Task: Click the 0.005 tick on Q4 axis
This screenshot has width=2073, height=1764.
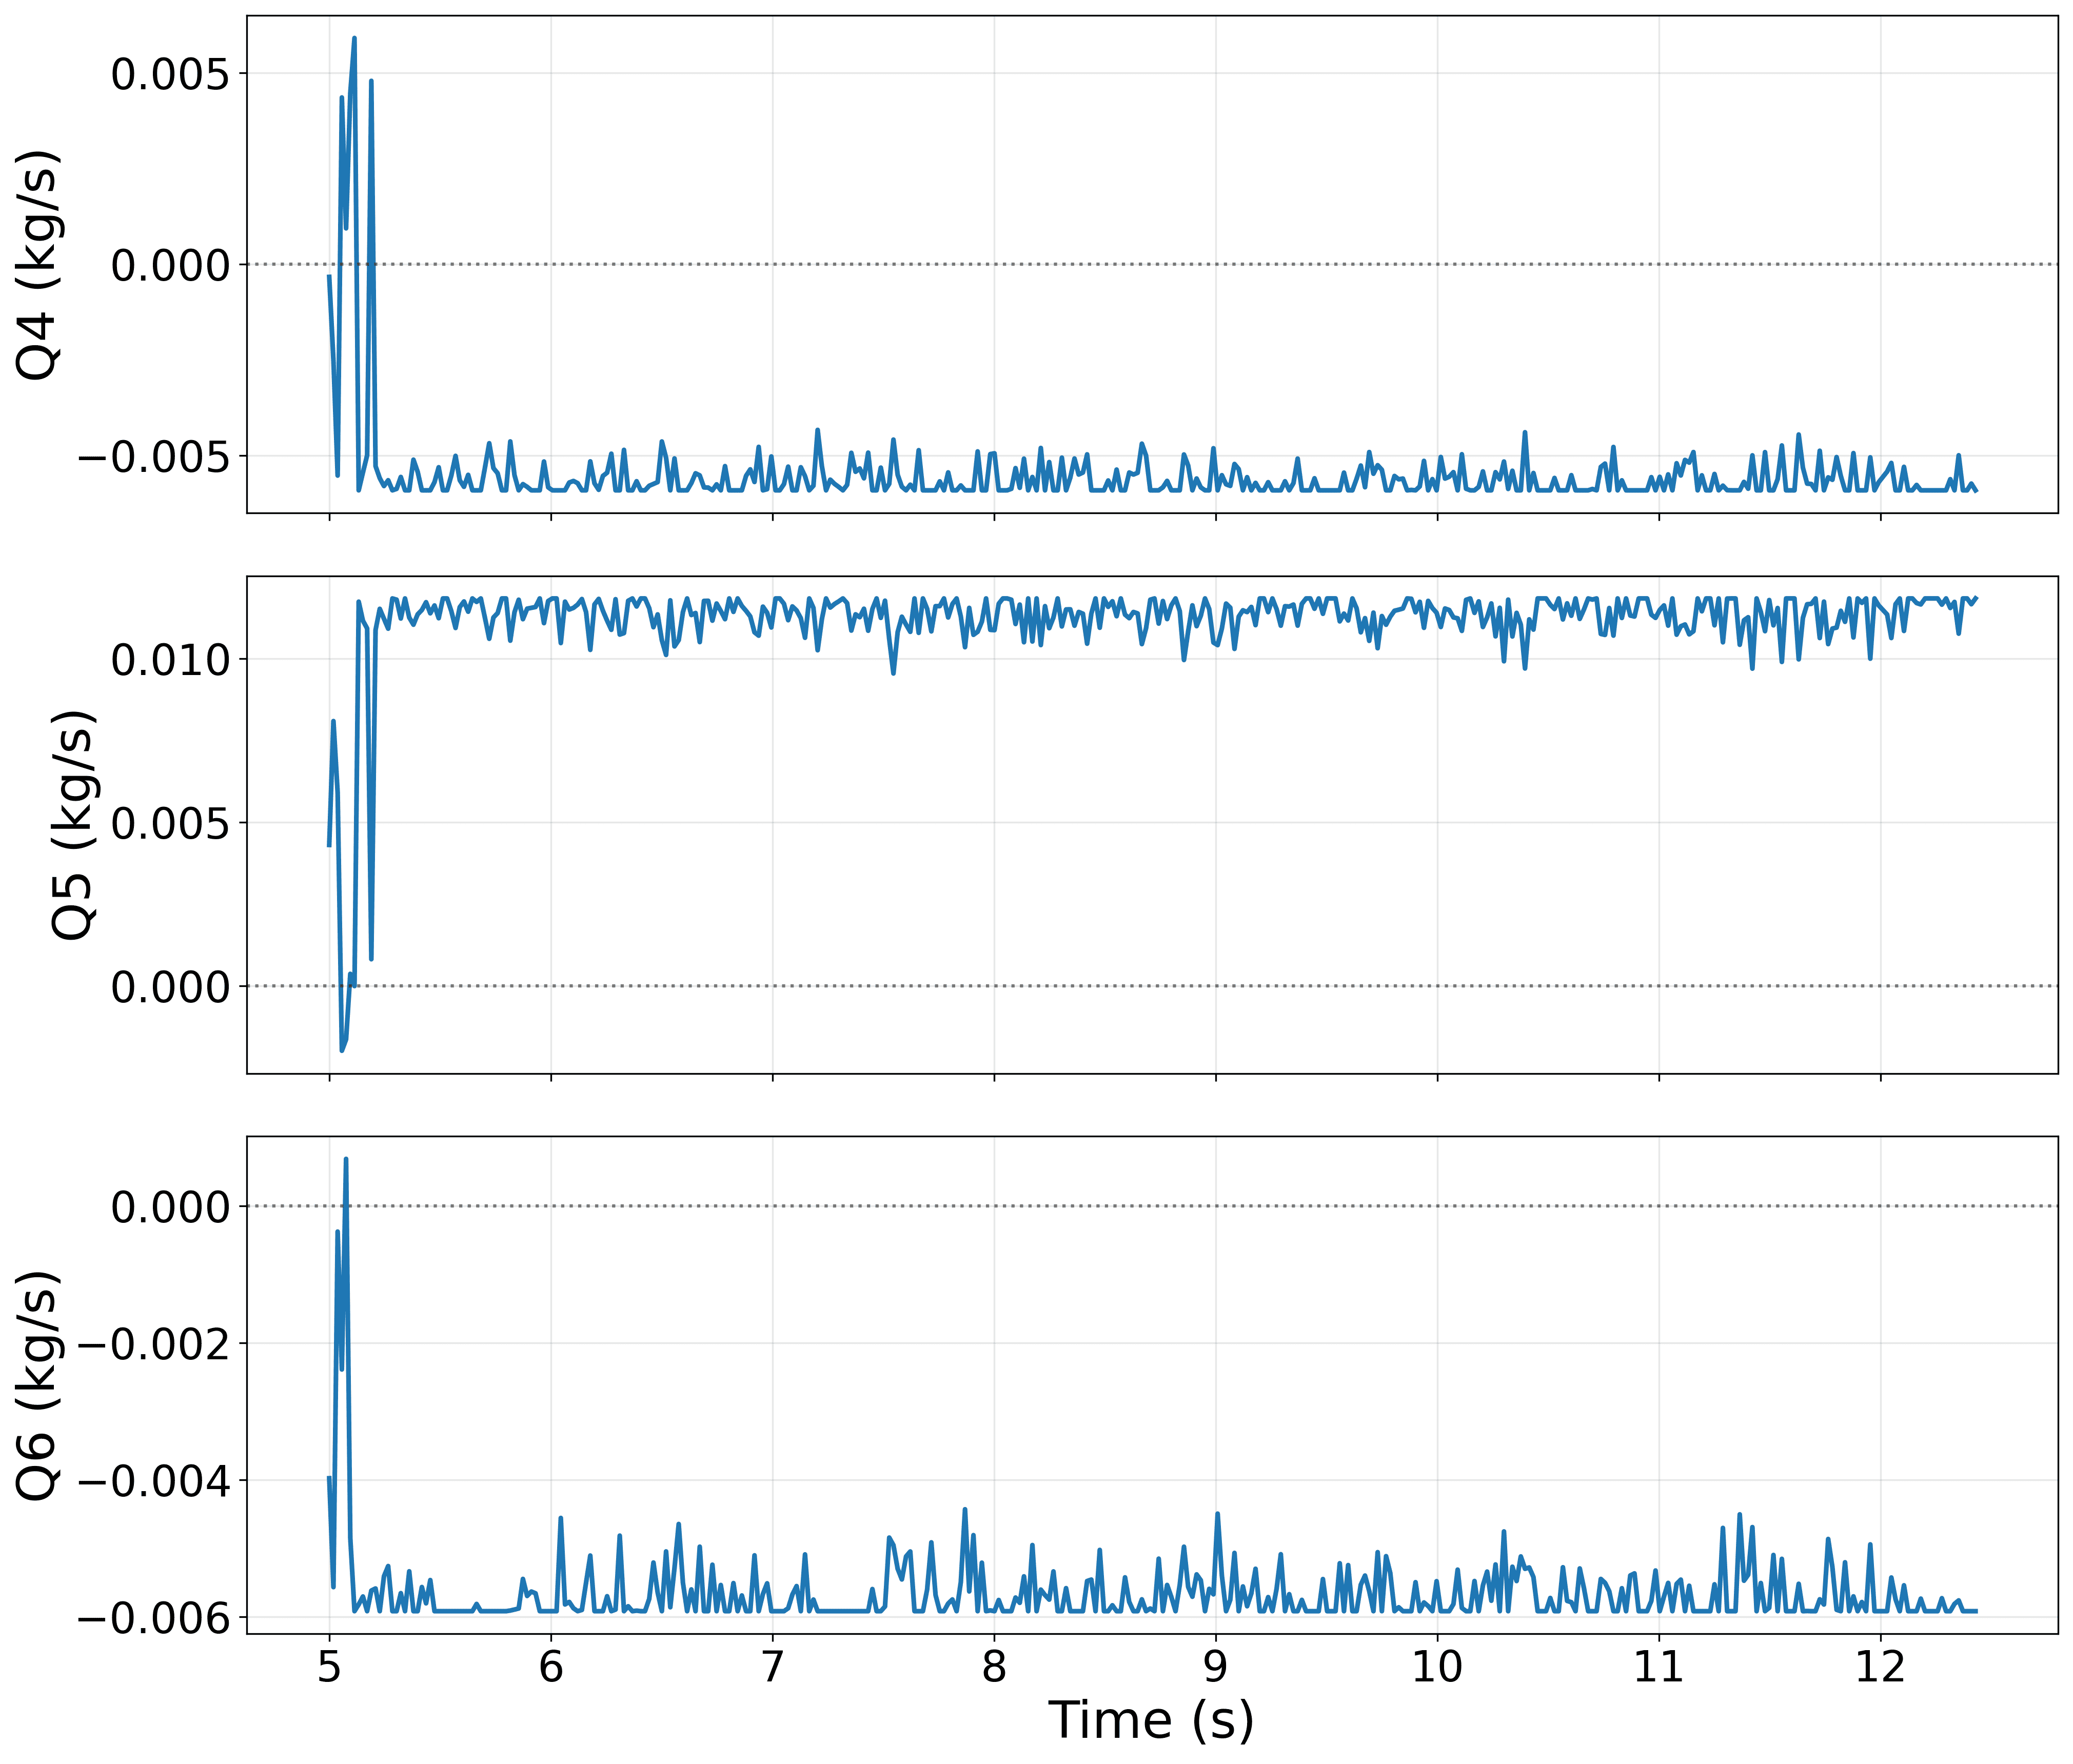Action: [170, 74]
